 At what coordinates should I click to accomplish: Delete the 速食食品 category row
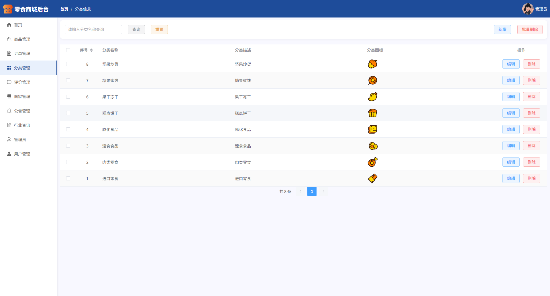[x=531, y=146]
